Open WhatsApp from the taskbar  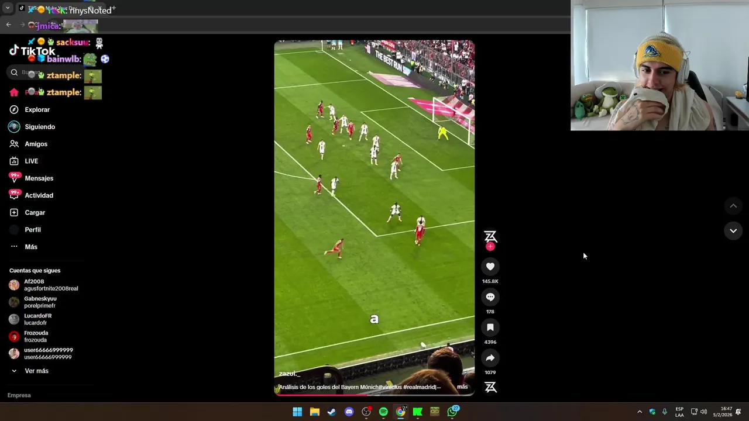452,412
